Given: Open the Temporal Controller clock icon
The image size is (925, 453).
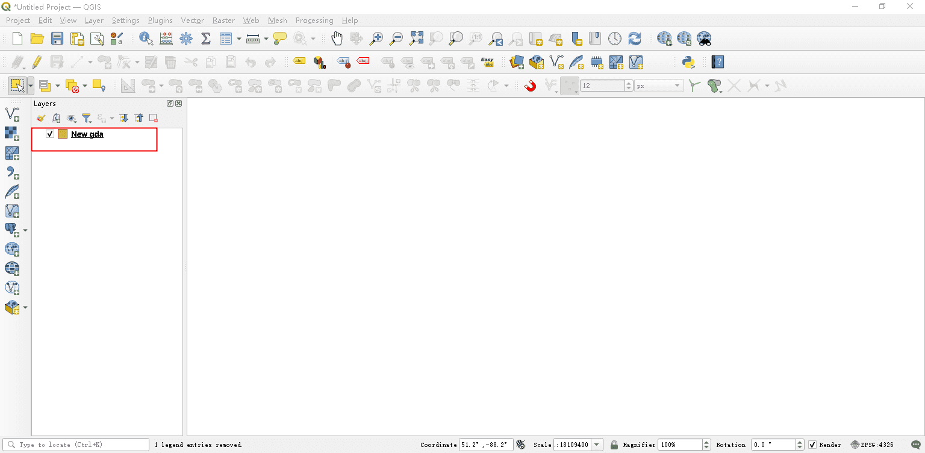Looking at the screenshot, I should tap(614, 39).
